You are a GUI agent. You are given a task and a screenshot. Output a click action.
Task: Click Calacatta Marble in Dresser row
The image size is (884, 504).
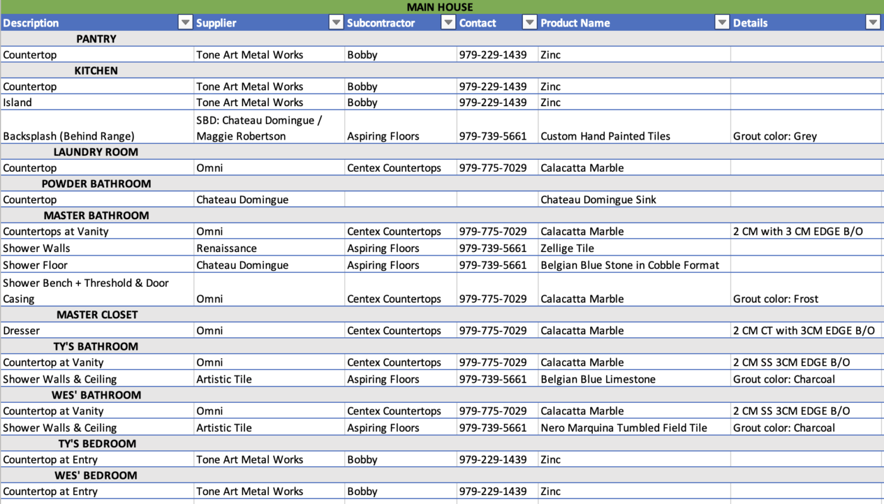pyautogui.click(x=634, y=330)
